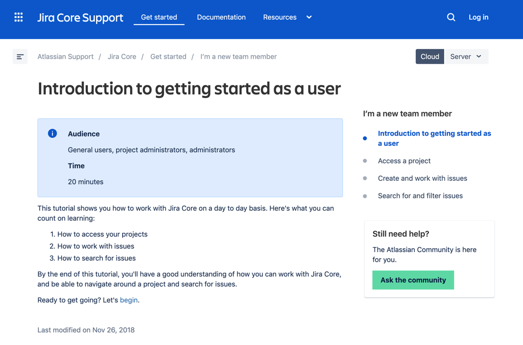Click the Audience info icon
This screenshot has width=523, height=345.
(52, 133)
